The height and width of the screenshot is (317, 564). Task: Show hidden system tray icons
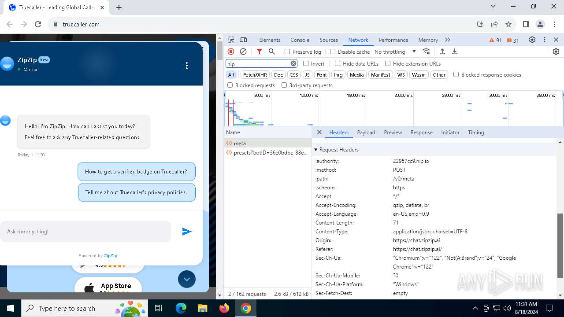475,308
